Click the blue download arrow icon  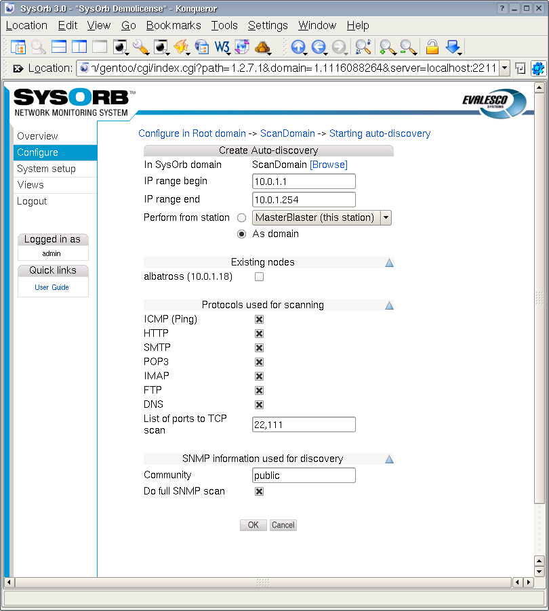(x=453, y=47)
